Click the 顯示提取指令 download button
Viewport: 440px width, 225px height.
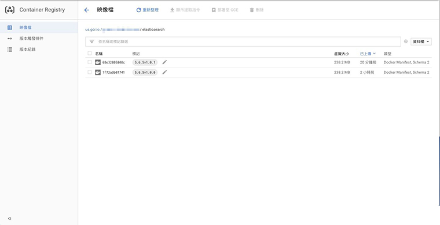click(185, 10)
